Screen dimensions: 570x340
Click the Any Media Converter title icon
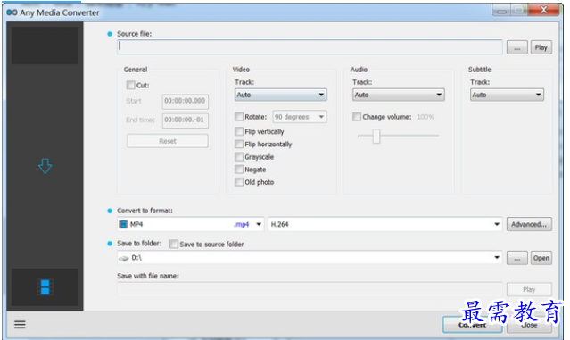click(x=12, y=12)
